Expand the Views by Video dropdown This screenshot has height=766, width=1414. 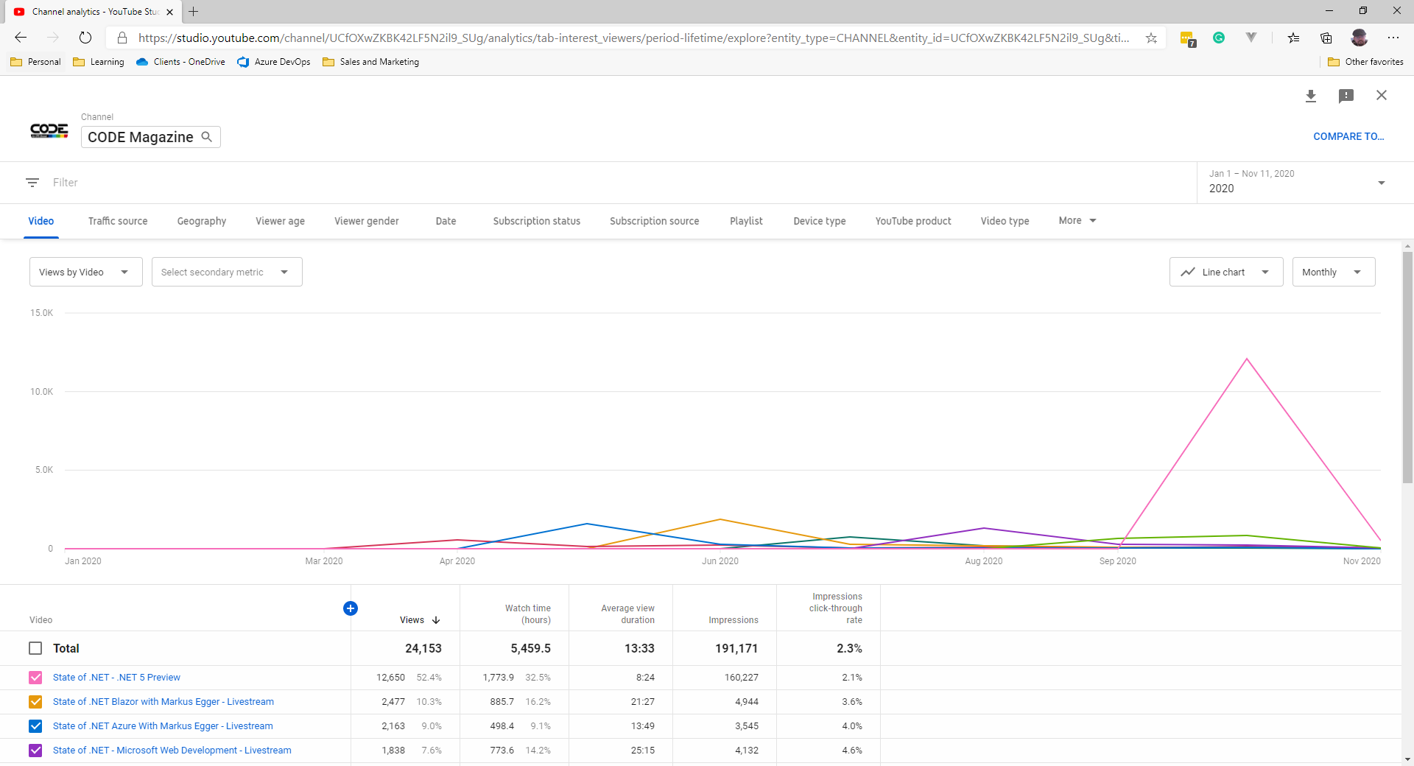(x=86, y=272)
